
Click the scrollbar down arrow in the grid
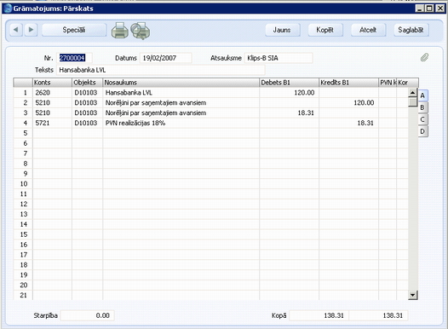pos(412,295)
